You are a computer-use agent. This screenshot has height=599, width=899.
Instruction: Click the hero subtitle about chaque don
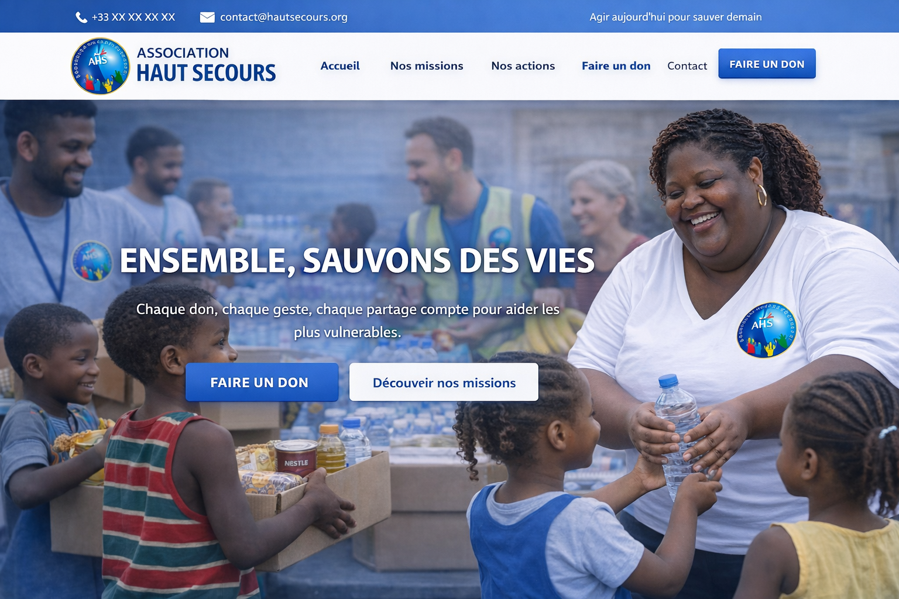(348, 321)
